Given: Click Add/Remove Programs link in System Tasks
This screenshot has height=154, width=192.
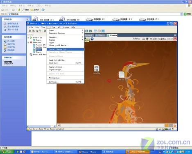Looking at the screenshot, I should pyautogui.click(x=11, y=27).
